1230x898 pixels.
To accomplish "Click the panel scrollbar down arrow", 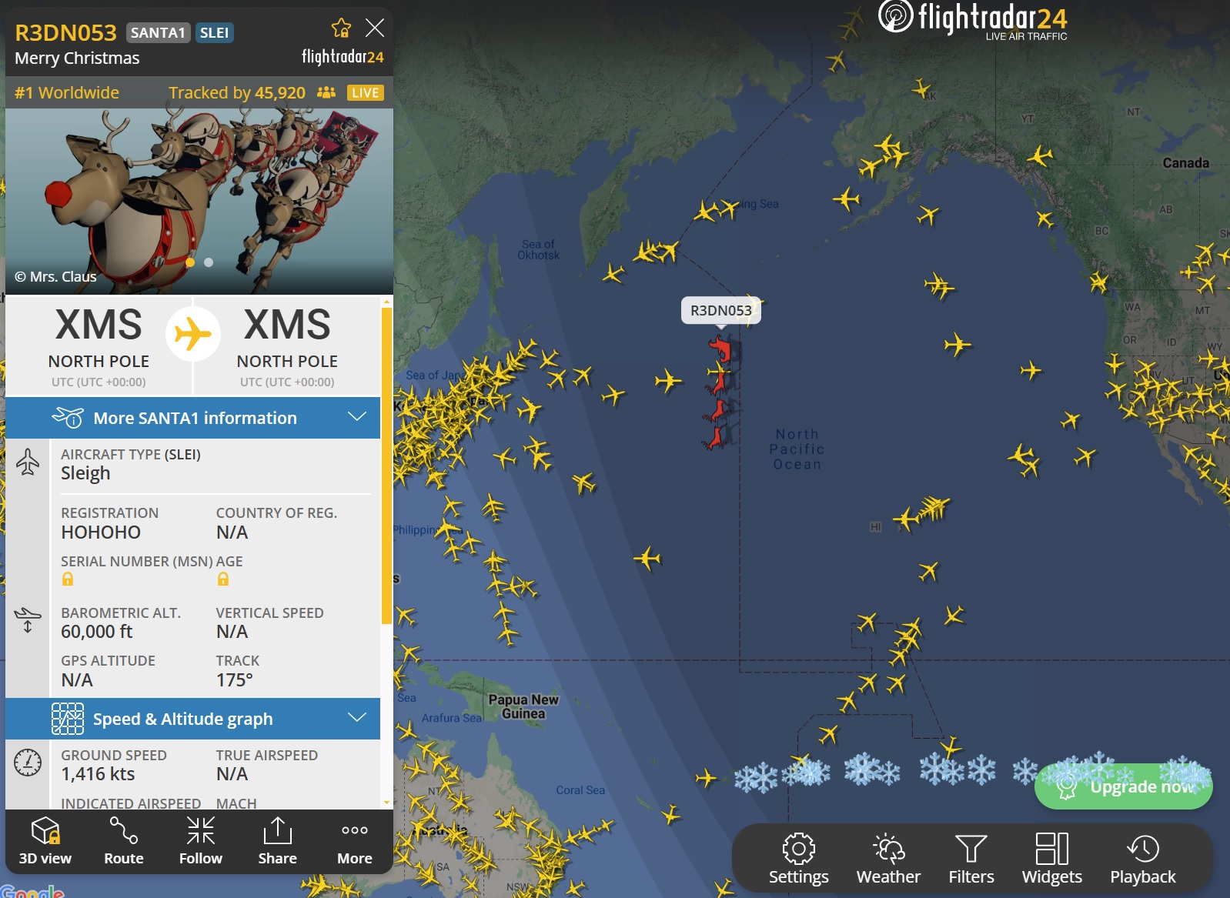I will (386, 803).
